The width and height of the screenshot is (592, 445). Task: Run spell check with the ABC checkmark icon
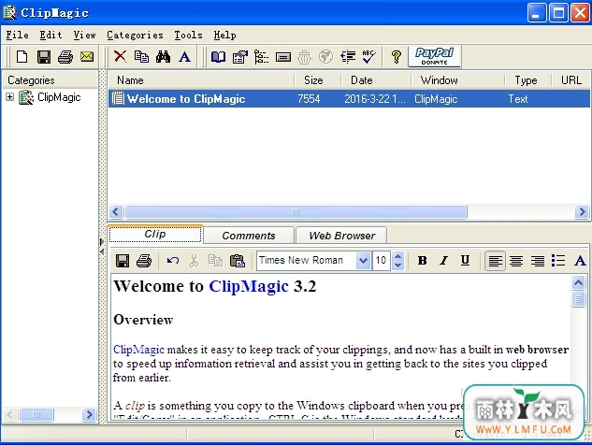(368, 57)
